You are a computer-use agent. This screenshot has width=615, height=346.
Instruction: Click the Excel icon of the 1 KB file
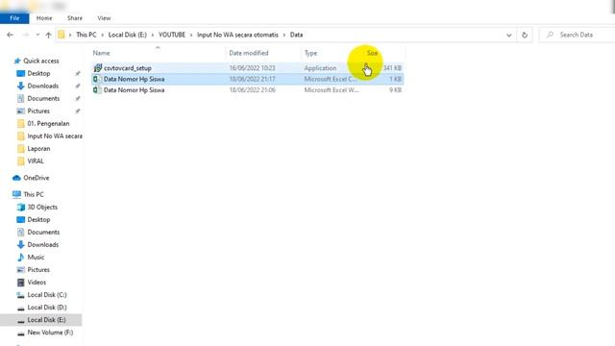point(97,79)
